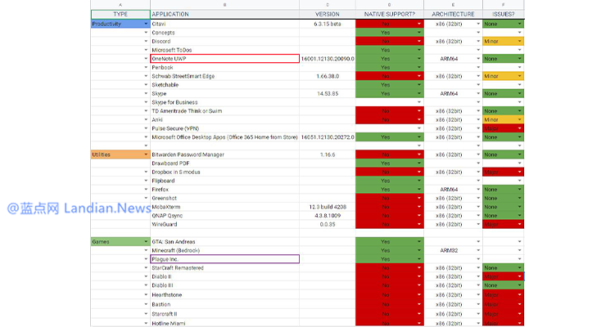615x327 pixels.
Task: Open issues dropdown for Pulse Secure (VPN)
Action: 520,128
